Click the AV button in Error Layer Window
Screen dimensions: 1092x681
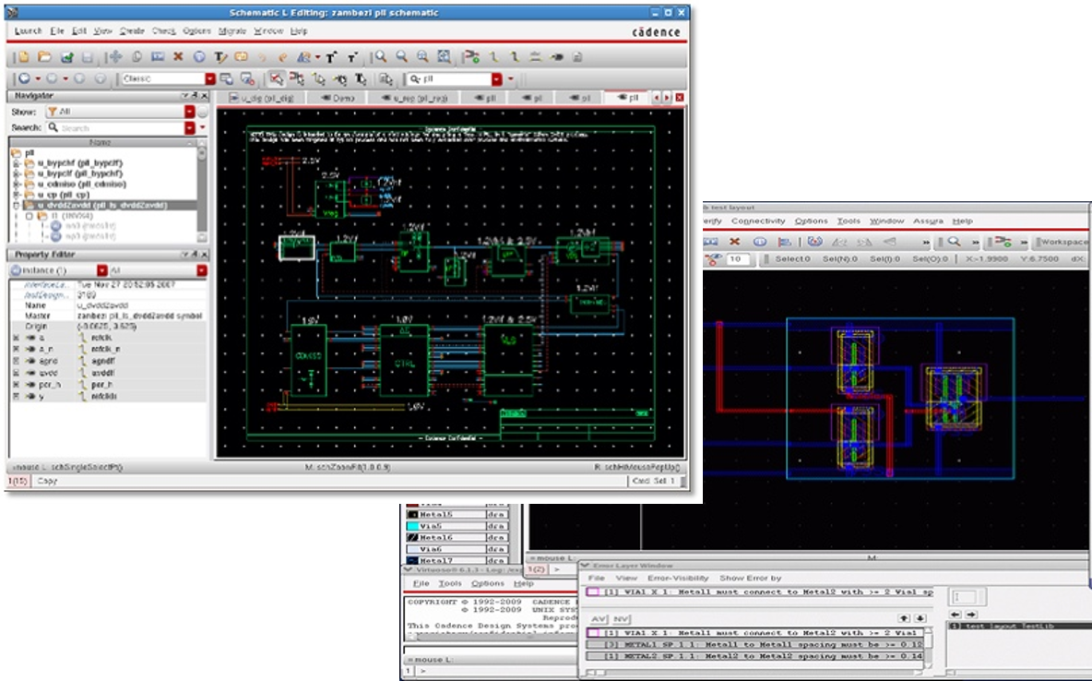coord(599,619)
